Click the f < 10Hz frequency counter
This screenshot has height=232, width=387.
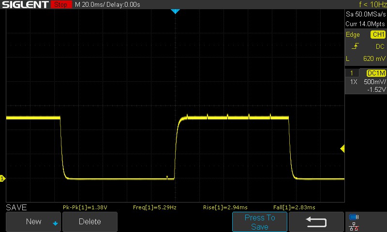pyautogui.click(x=372, y=4)
